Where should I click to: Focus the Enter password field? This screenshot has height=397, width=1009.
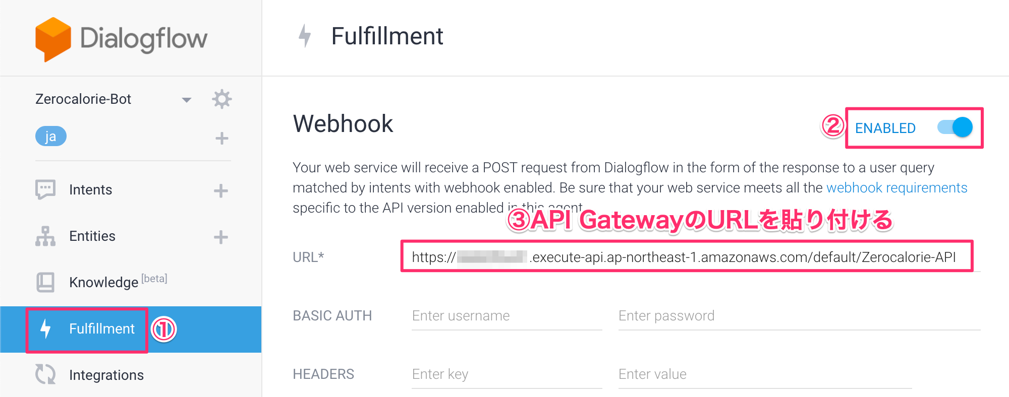coord(800,316)
